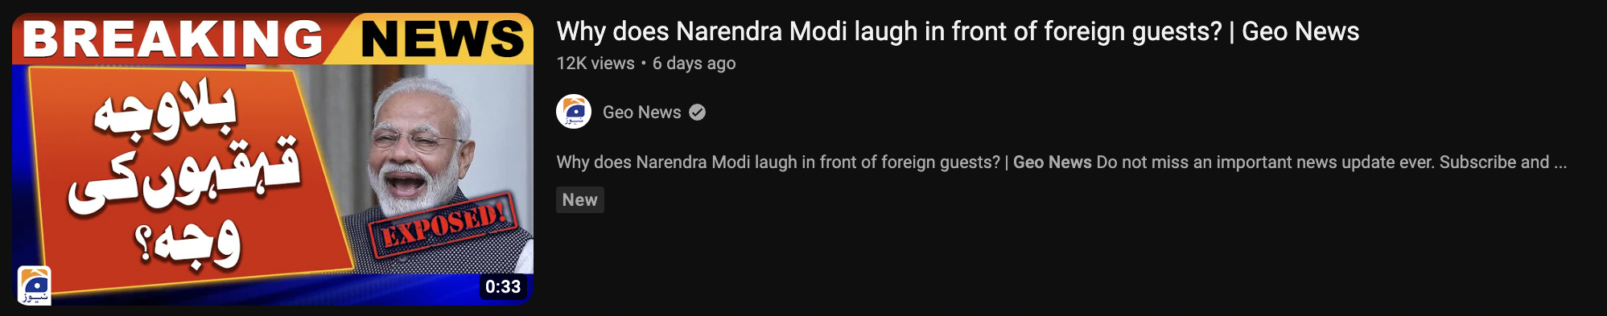Screen dimensions: 1607x316
Task: Click the red EXPOSED! stamp on thumbnail
Action: [442, 225]
